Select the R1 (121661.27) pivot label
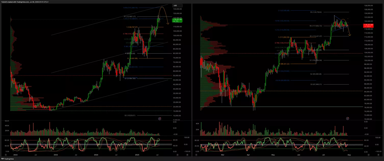 [x=131, y=17]
